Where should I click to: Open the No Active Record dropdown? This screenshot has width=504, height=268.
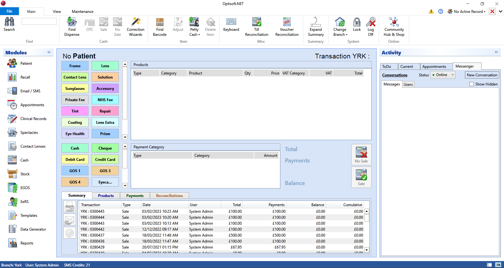point(467,11)
